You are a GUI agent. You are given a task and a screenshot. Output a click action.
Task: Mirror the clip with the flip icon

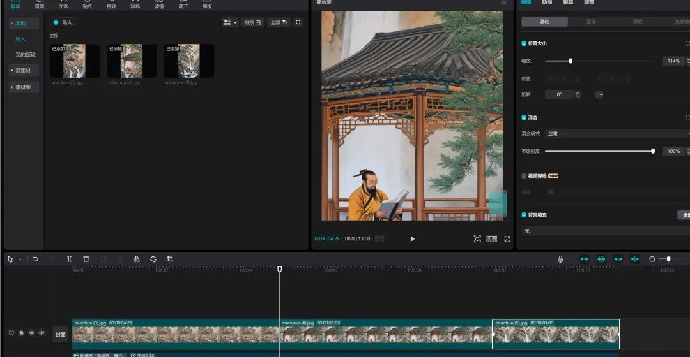(x=137, y=259)
